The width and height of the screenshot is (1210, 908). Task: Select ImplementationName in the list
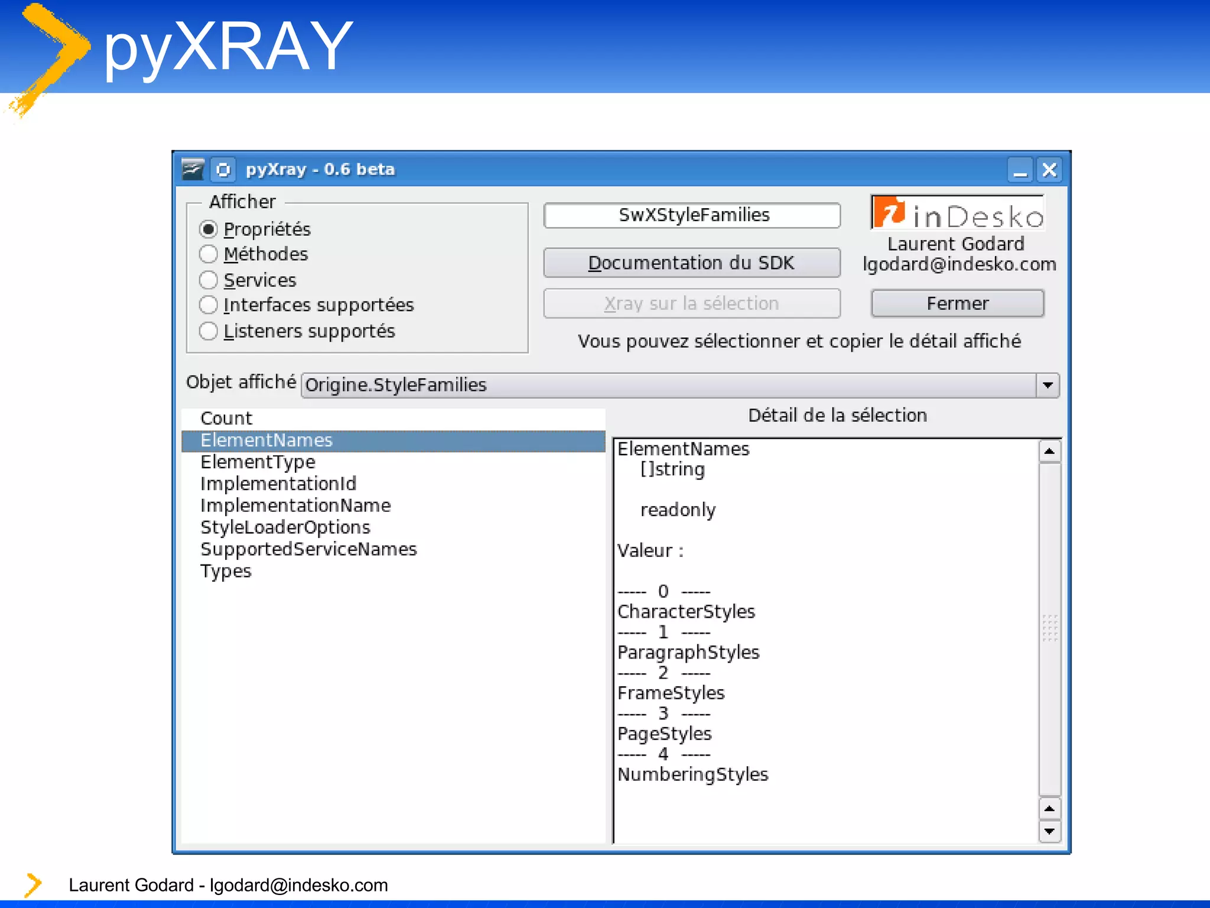tap(393, 506)
